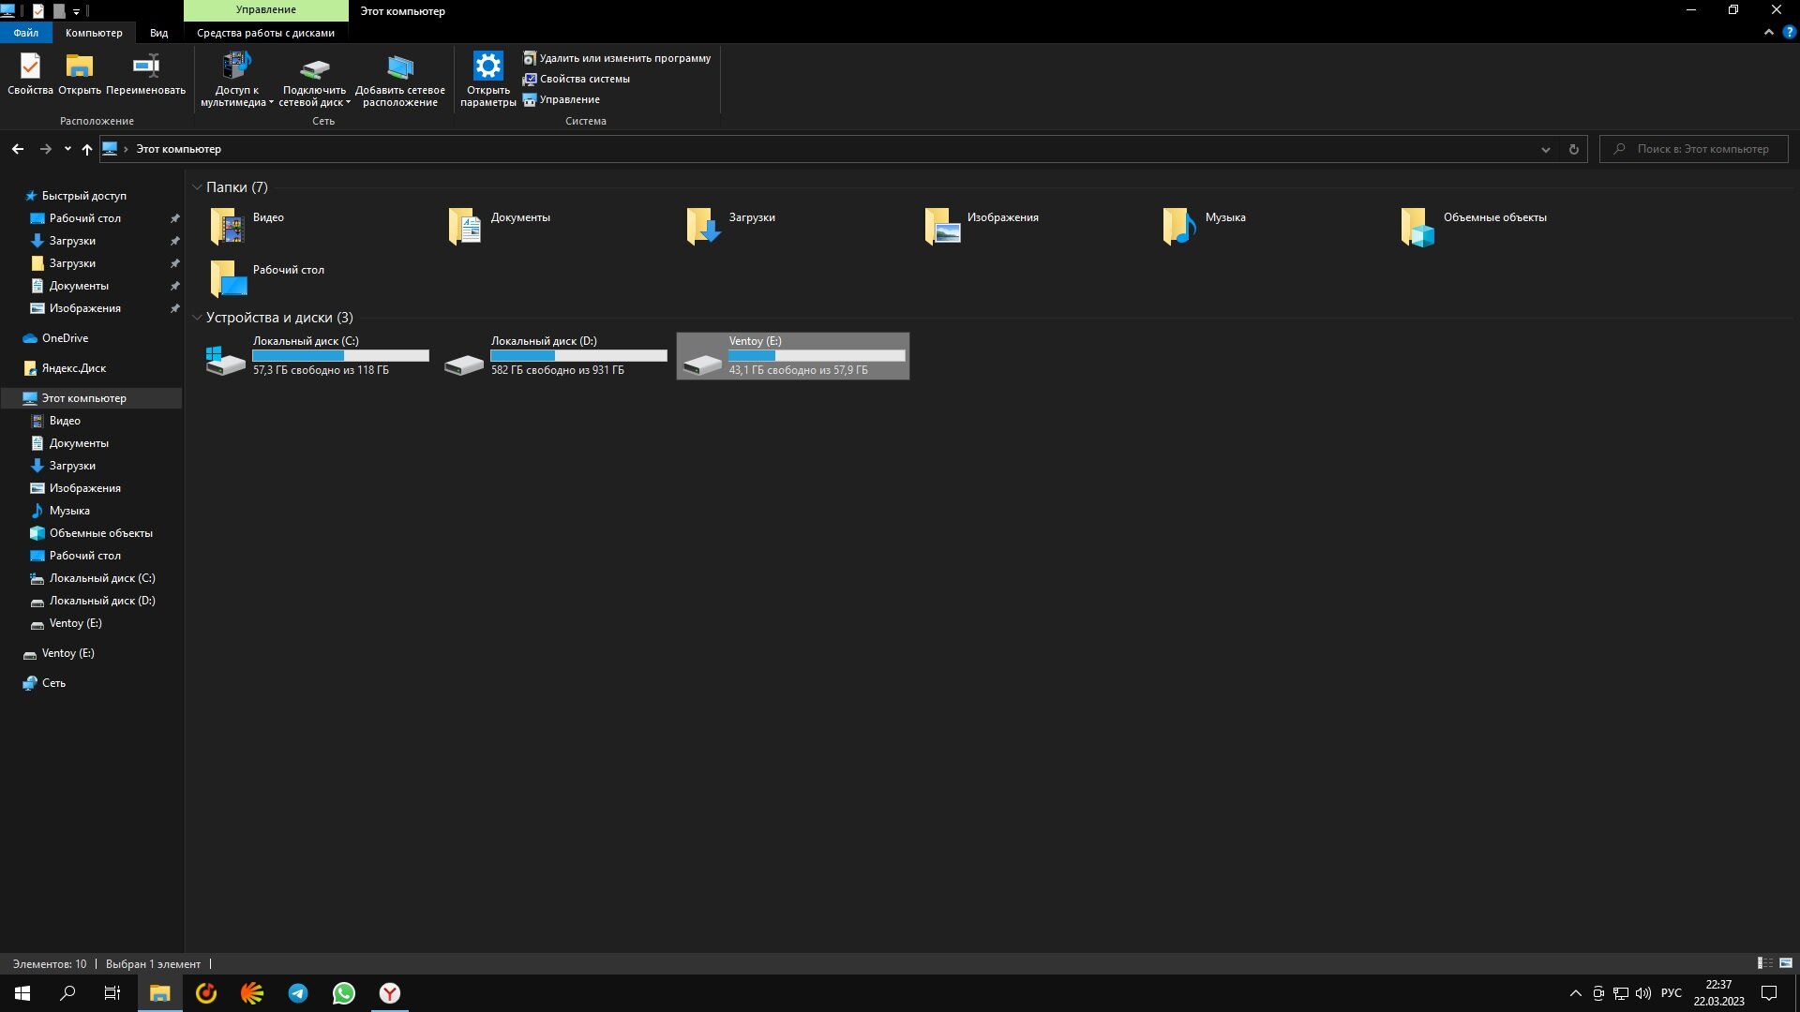Select the Рабочий стол folder

click(x=268, y=277)
